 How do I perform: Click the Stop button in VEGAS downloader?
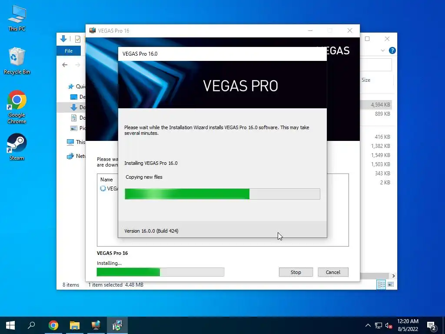point(296,272)
